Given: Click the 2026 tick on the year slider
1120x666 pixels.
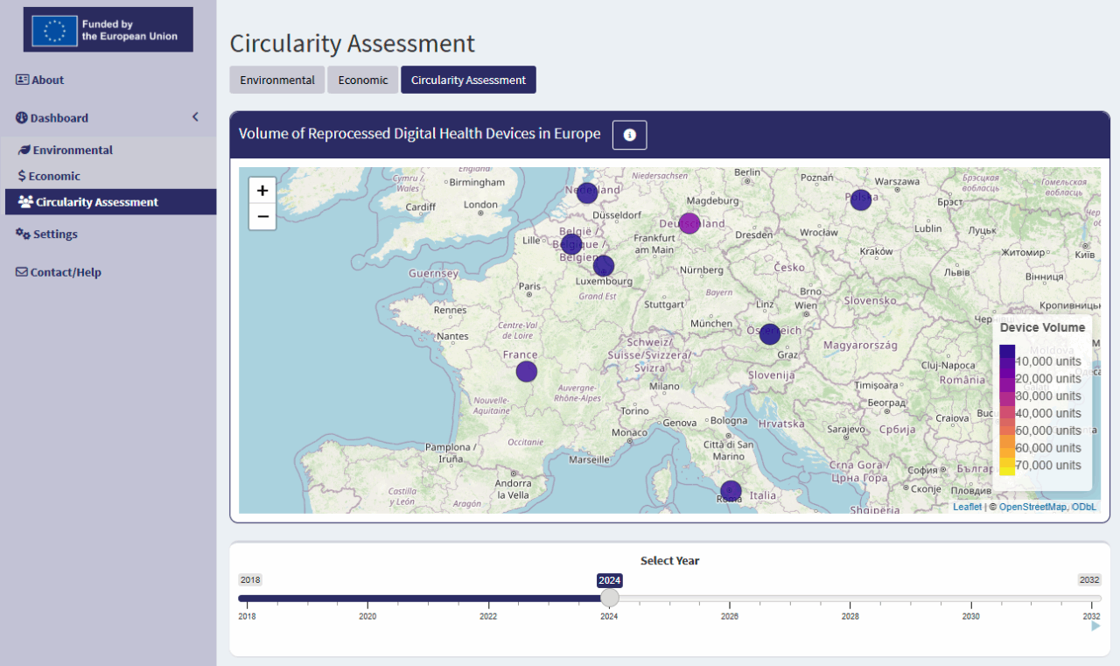Looking at the screenshot, I should coord(730,616).
